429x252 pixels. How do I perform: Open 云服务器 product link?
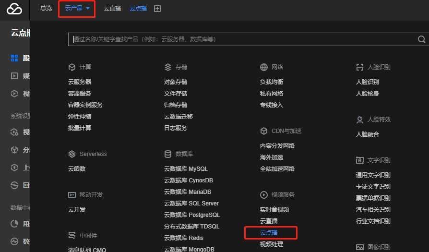tap(80, 82)
